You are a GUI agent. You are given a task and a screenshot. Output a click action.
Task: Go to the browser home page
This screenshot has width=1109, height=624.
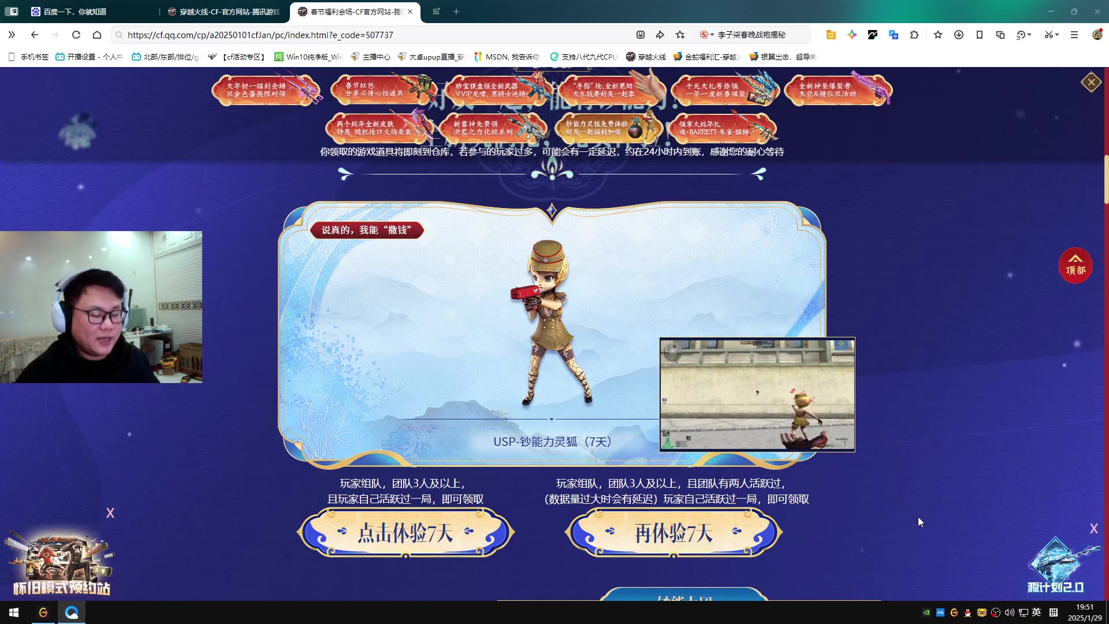pyautogui.click(x=97, y=35)
